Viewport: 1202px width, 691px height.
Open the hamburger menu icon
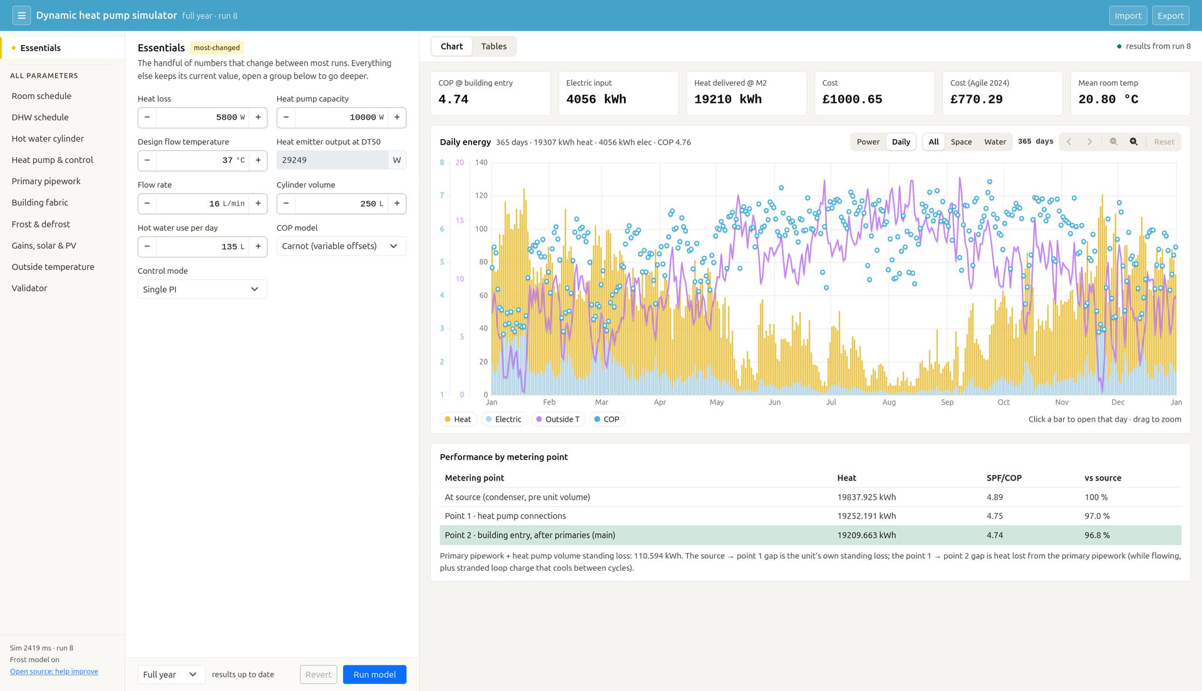[x=21, y=16]
